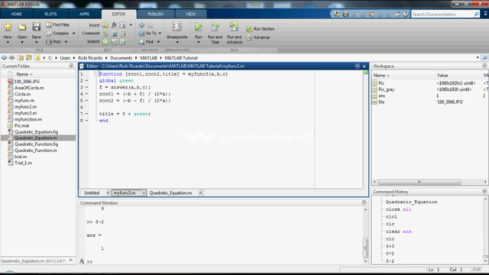Click the Smart Indent icon

[x=105, y=41]
